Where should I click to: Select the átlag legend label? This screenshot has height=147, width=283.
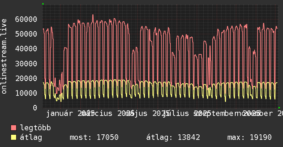(31, 137)
